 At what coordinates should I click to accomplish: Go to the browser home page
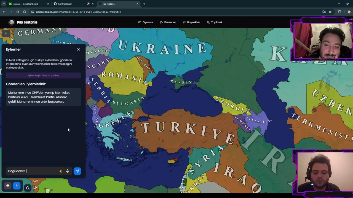click(24, 12)
